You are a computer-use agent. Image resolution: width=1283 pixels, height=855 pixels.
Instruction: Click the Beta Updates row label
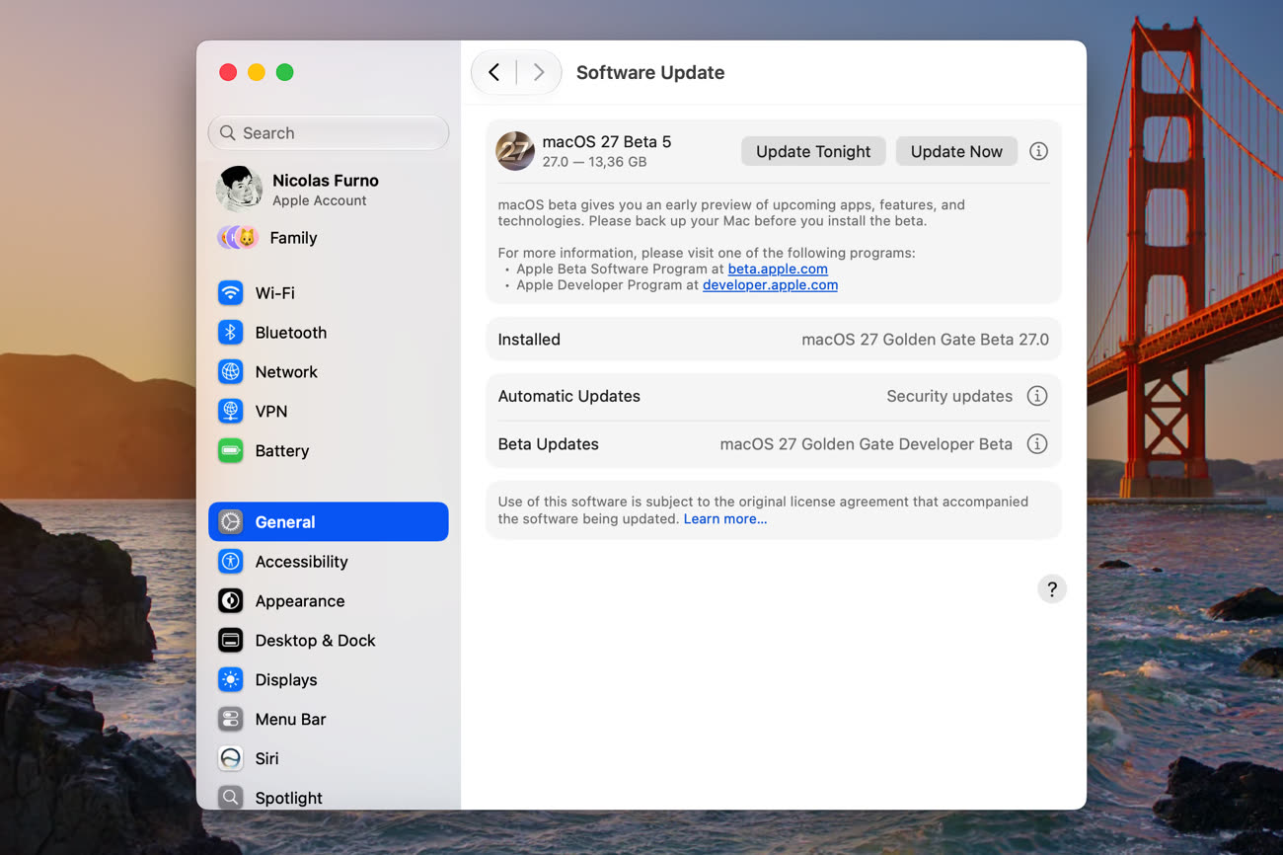point(548,443)
